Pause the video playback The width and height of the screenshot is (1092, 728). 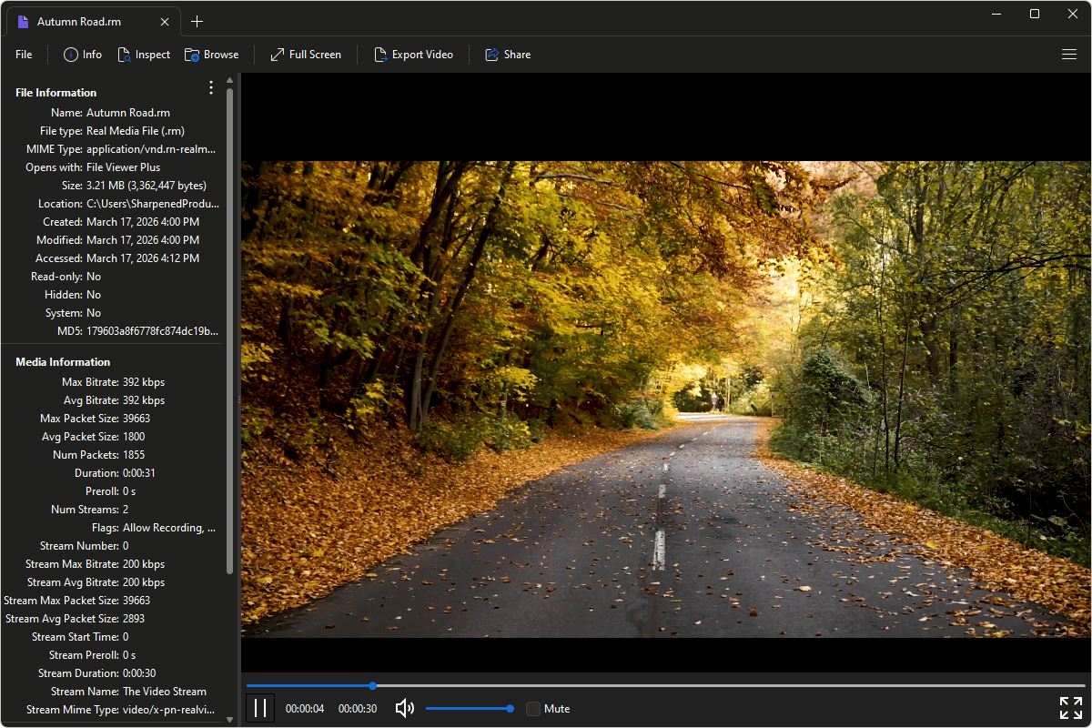(x=260, y=707)
